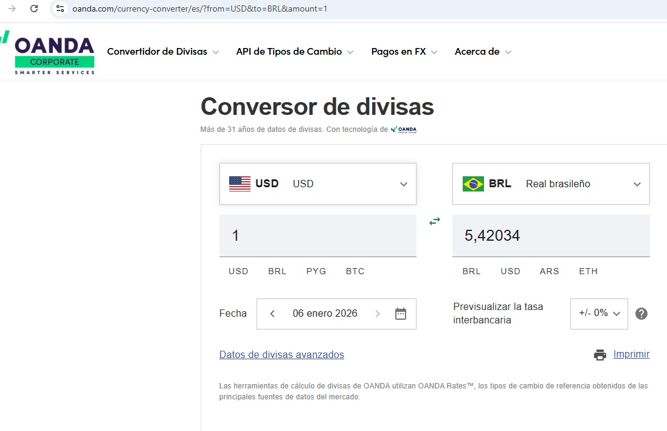The height and width of the screenshot is (431, 667).
Task: Choose ETH quick target currency shortcut
Action: point(588,271)
